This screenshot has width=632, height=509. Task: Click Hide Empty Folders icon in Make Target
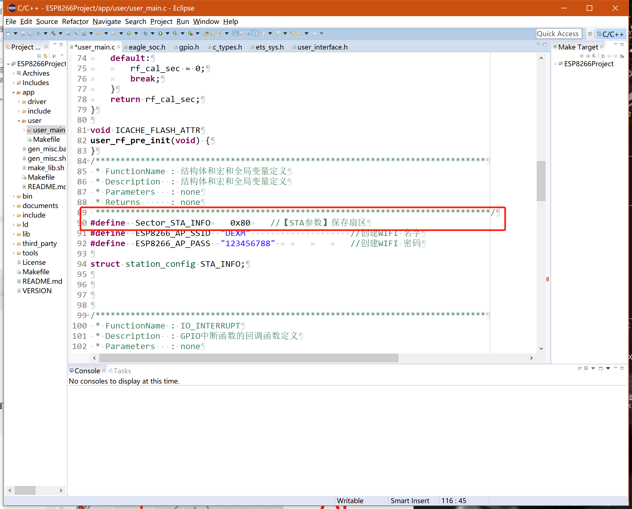(x=622, y=56)
